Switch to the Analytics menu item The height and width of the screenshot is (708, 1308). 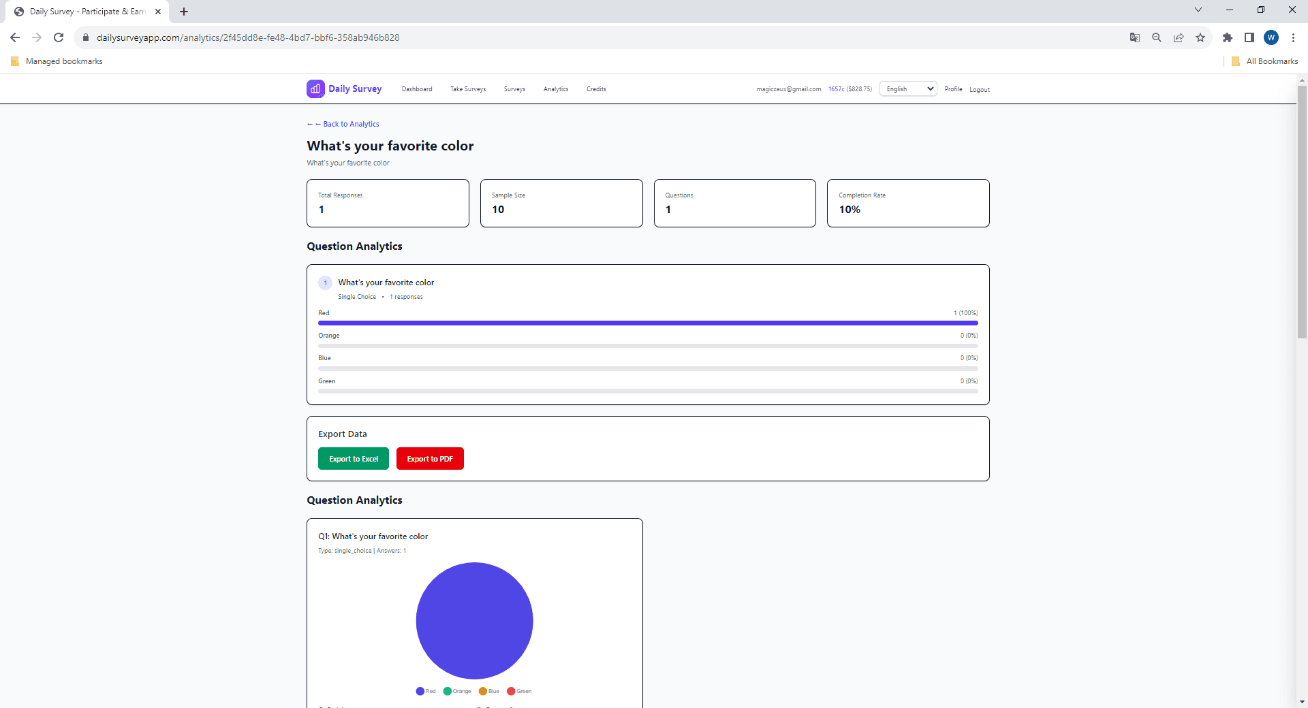(555, 88)
